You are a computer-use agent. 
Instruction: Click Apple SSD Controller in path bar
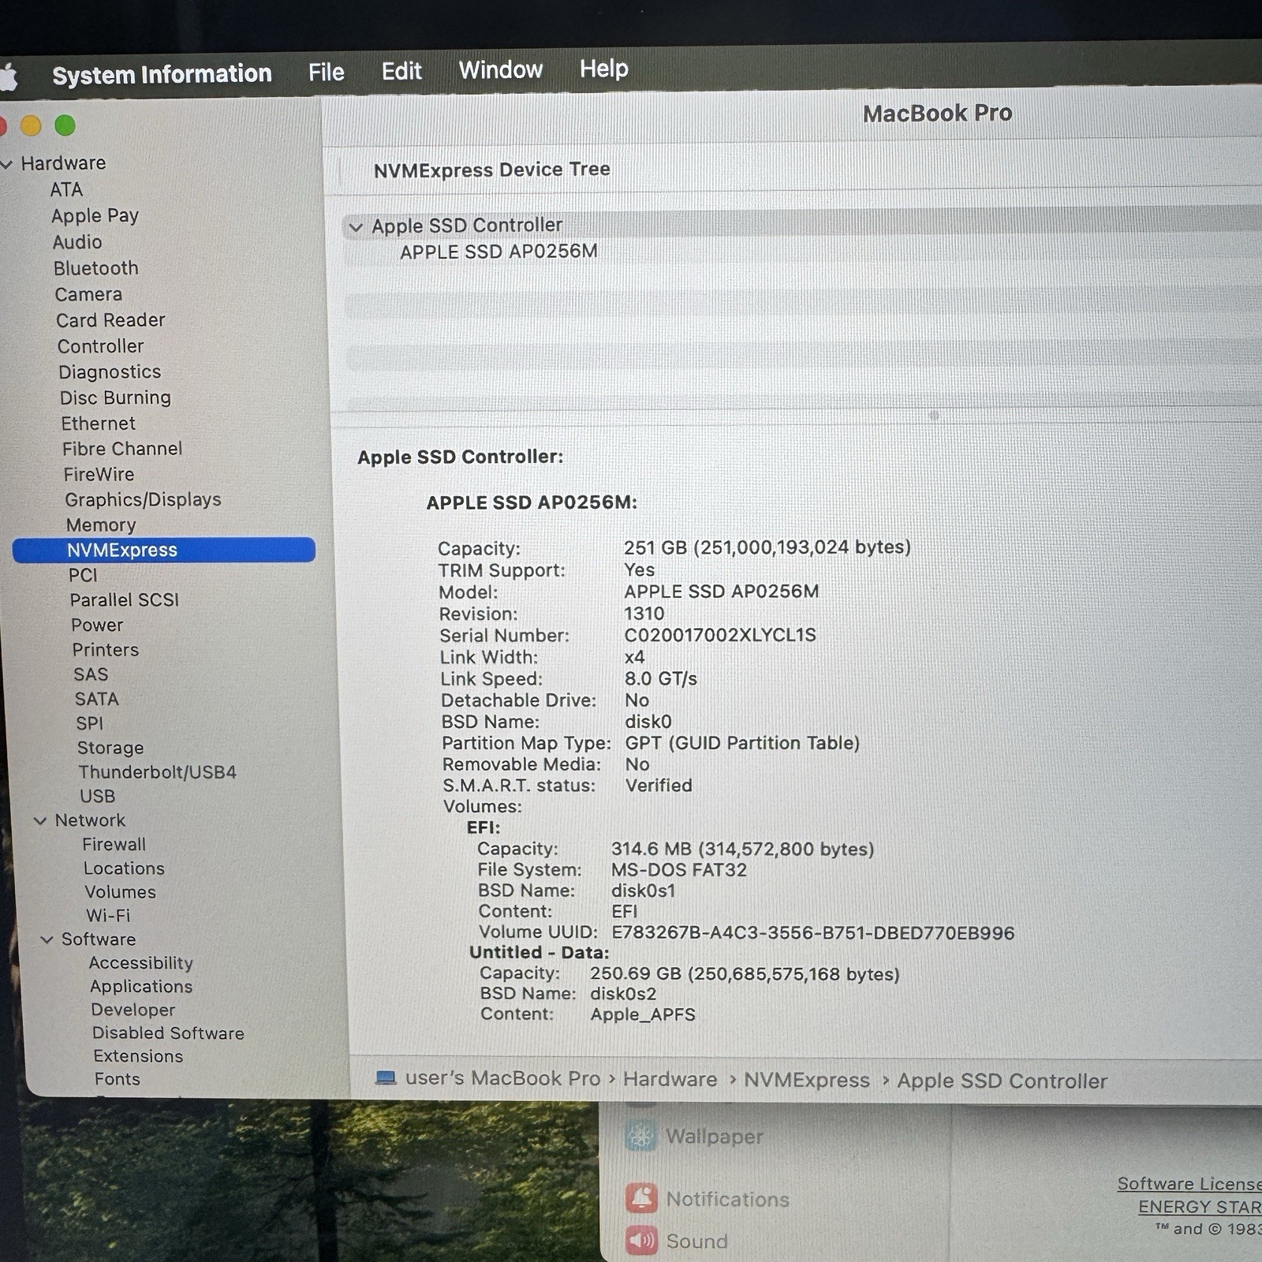point(1003,1081)
